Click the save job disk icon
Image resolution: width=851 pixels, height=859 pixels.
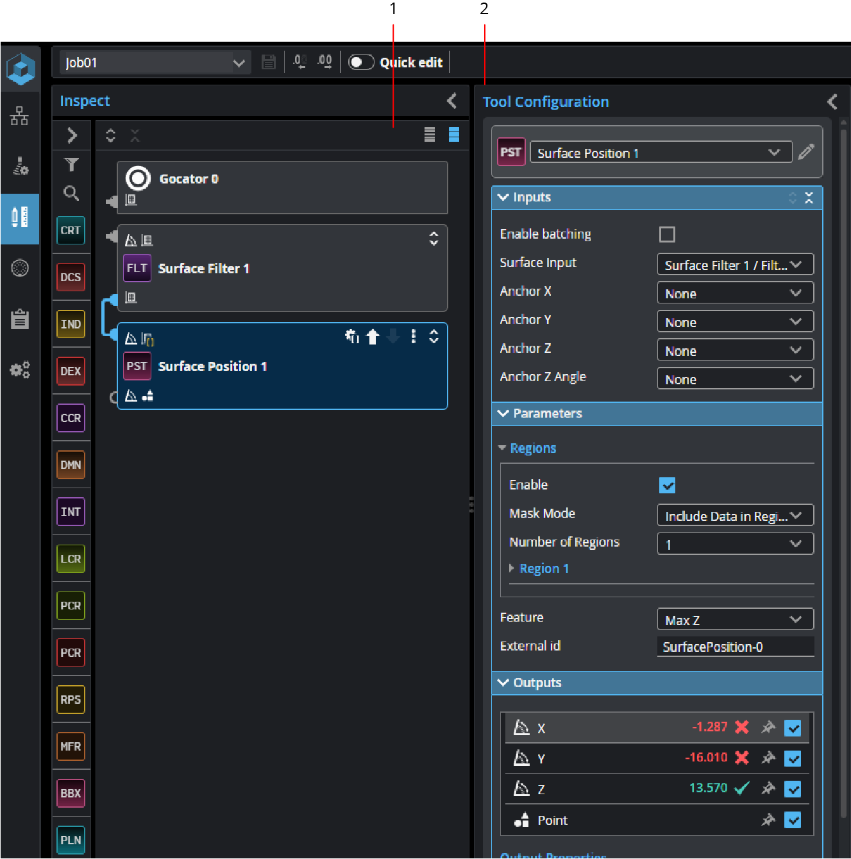pos(269,62)
